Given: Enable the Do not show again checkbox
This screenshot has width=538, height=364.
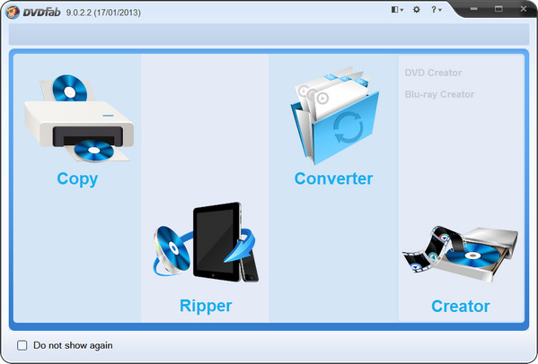Looking at the screenshot, I should point(22,345).
